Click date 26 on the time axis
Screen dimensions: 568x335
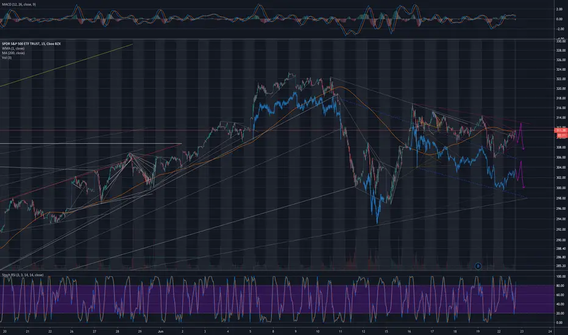(x=72, y=331)
